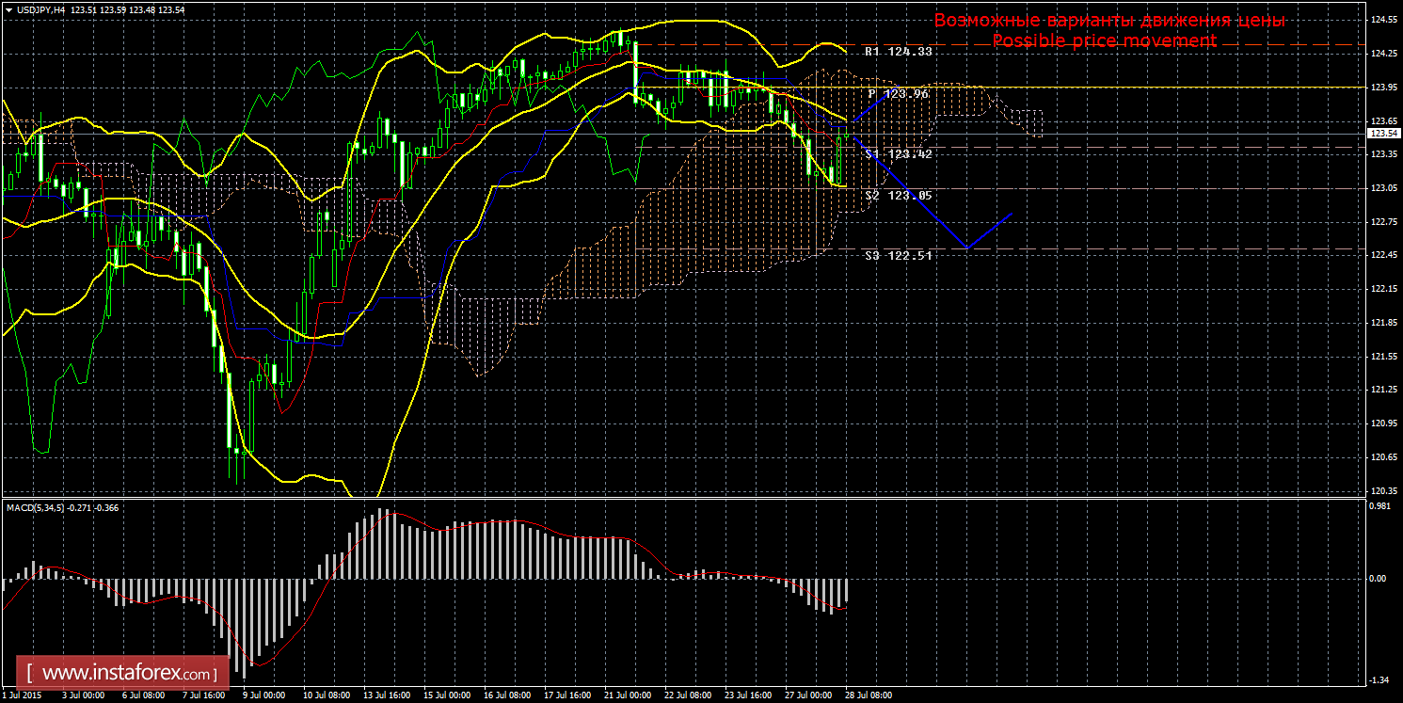Click the '16 Jul 08:00' time label
Image resolution: width=1403 pixels, height=703 pixels.
(x=506, y=695)
